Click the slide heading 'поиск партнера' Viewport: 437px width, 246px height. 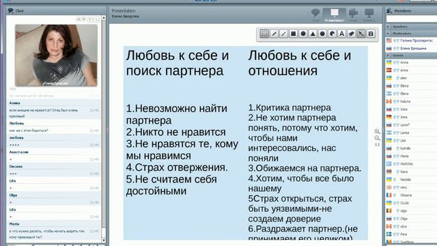click(x=175, y=70)
